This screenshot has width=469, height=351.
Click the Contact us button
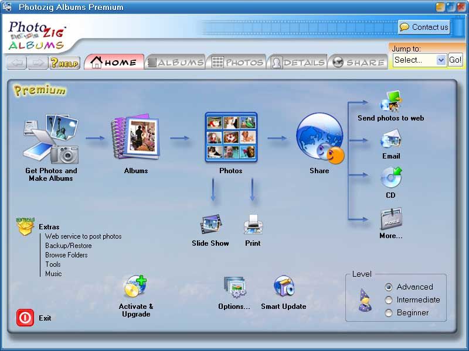(424, 27)
